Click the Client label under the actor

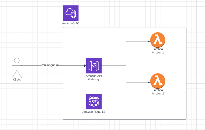17,80
